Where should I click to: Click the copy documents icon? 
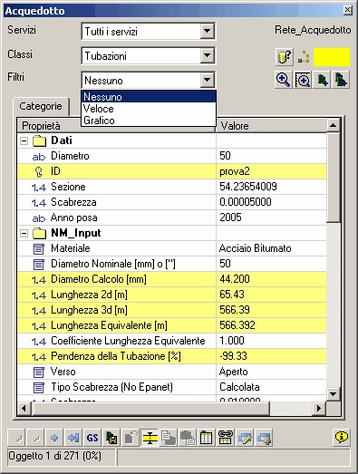pos(169,438)
